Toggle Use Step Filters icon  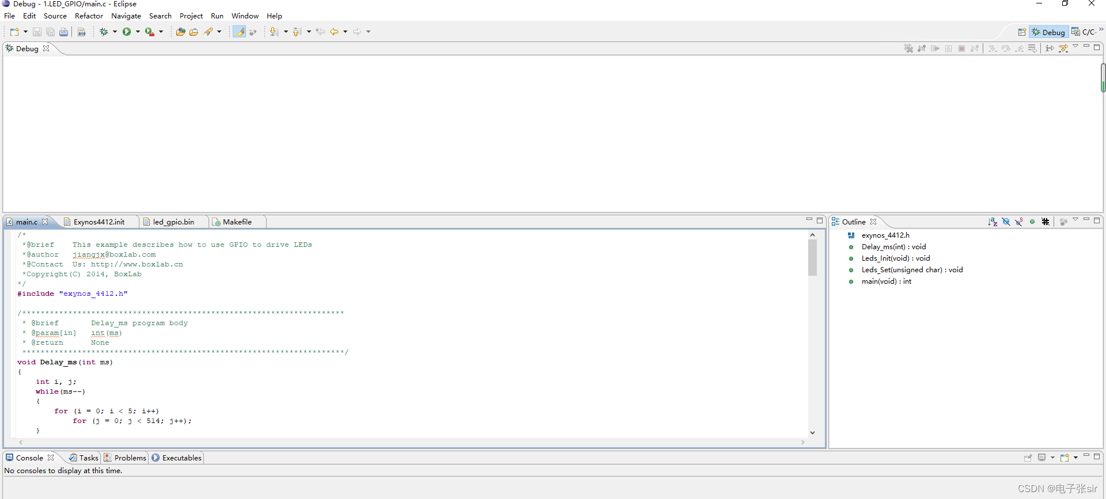pos(1063,48)
